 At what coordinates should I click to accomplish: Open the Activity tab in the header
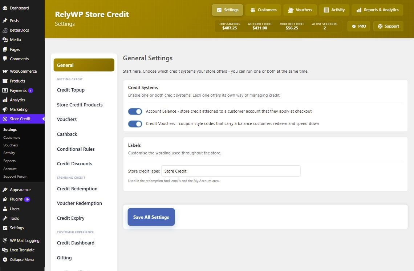[334, 10]
